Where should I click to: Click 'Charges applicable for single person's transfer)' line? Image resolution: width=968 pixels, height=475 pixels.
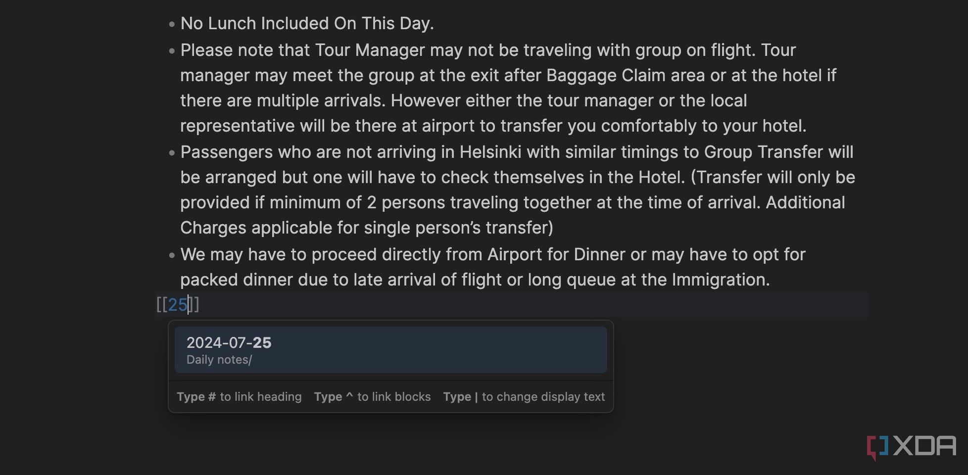point(367,228)
